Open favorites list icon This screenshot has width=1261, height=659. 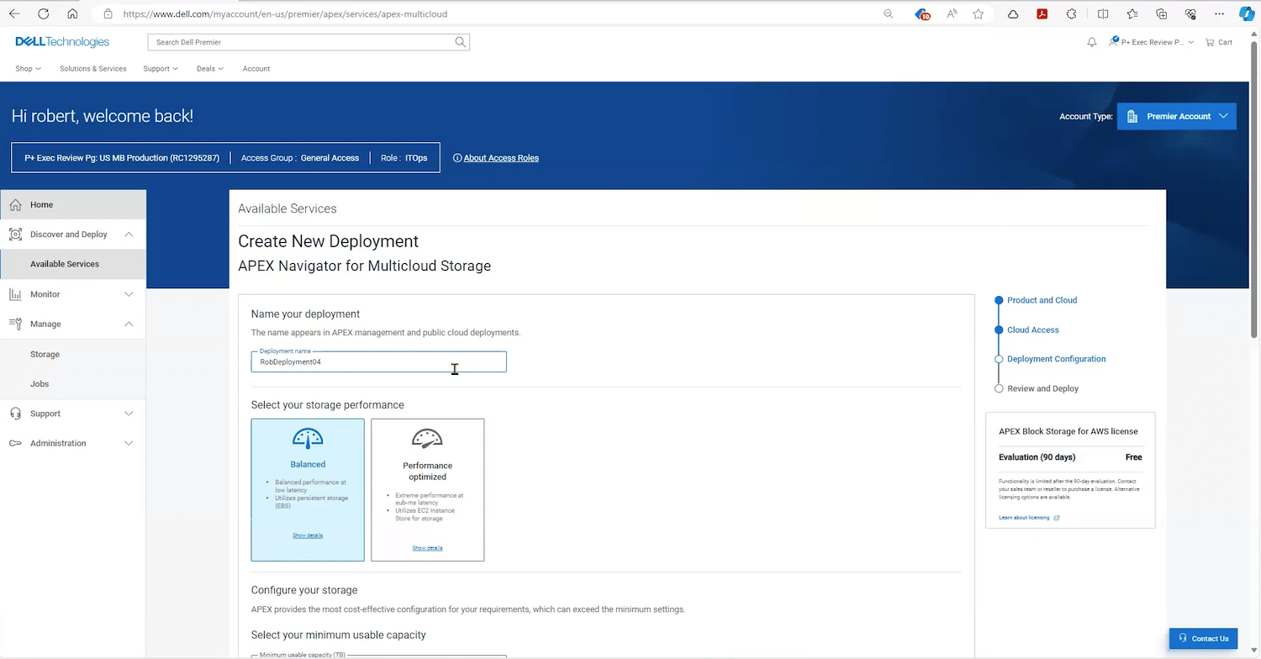(x=1132, y=14)
